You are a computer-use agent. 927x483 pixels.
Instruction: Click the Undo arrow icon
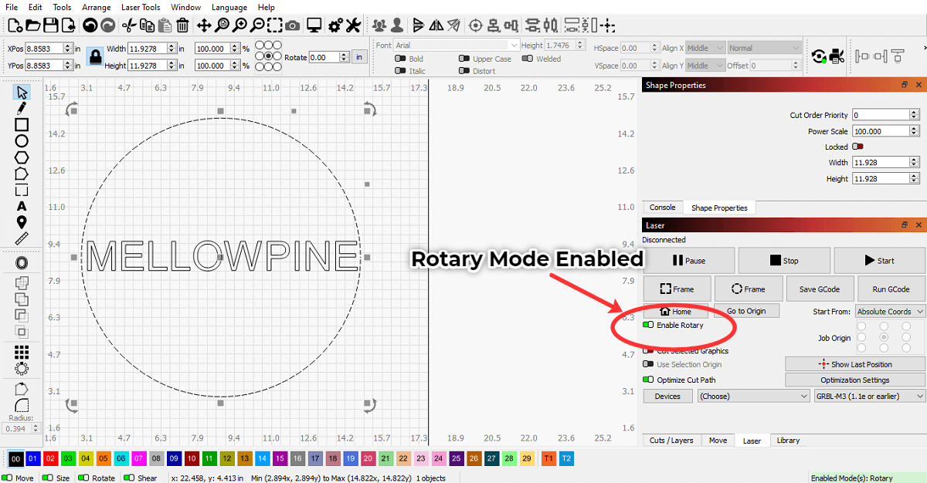point(90,25)
